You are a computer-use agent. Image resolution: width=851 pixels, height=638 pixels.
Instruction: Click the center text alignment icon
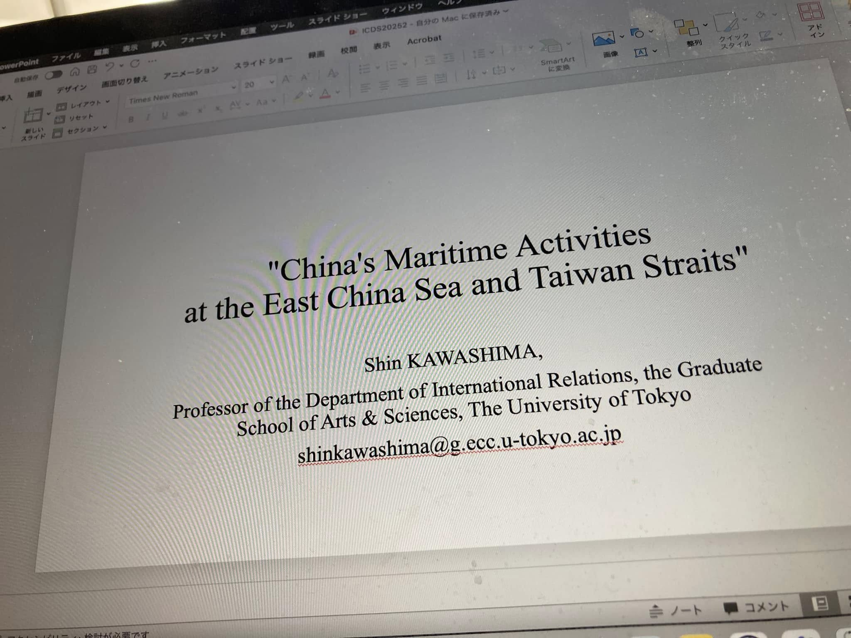tap(384, 85)
